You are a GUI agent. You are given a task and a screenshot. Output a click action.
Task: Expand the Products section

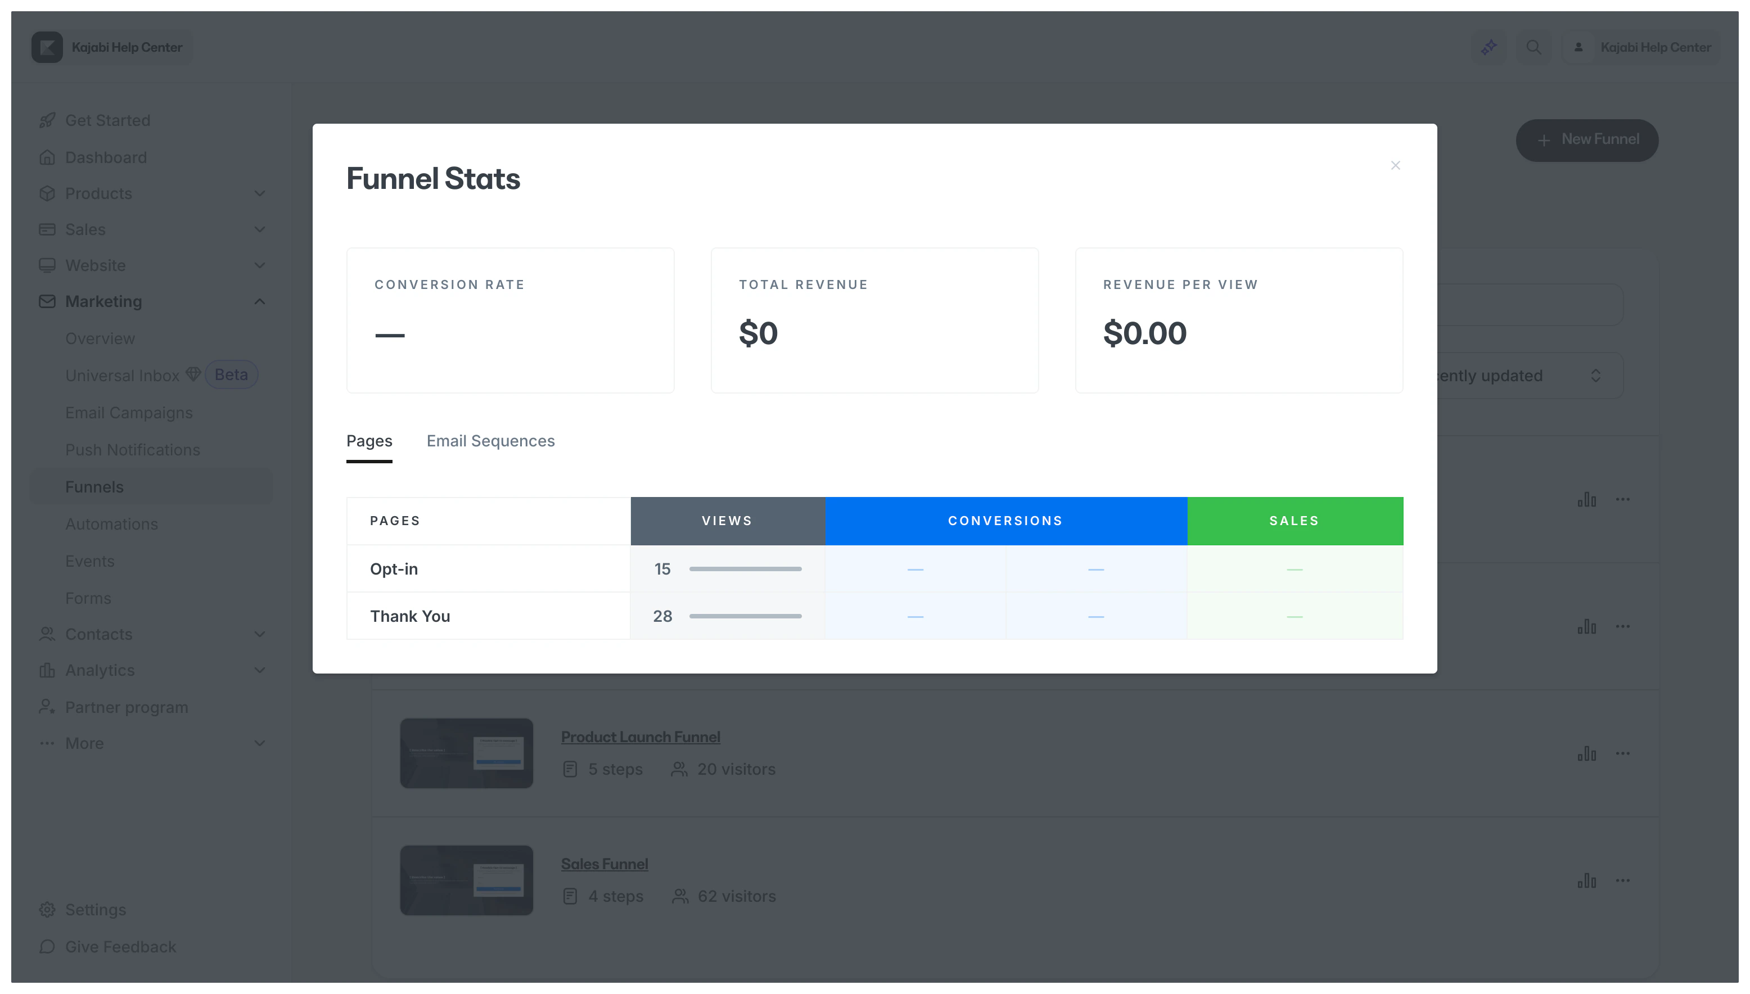[x=259, y=194]
